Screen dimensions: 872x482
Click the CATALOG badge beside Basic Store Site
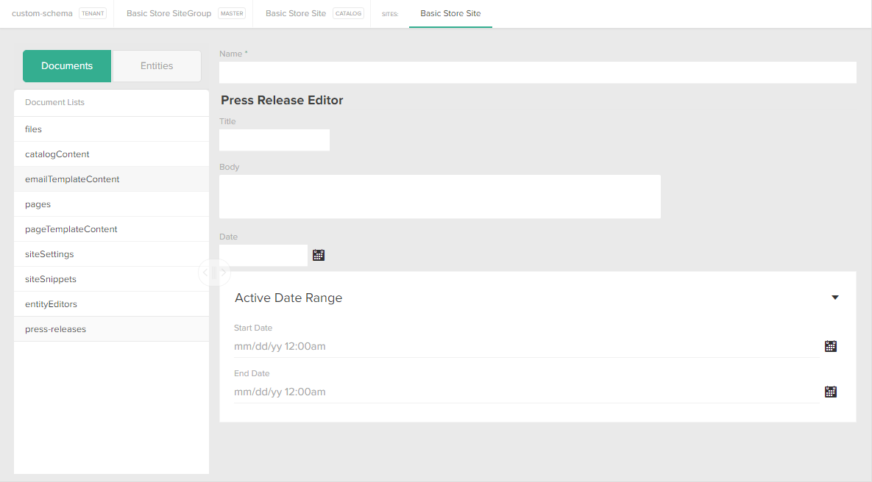point(349,12)
